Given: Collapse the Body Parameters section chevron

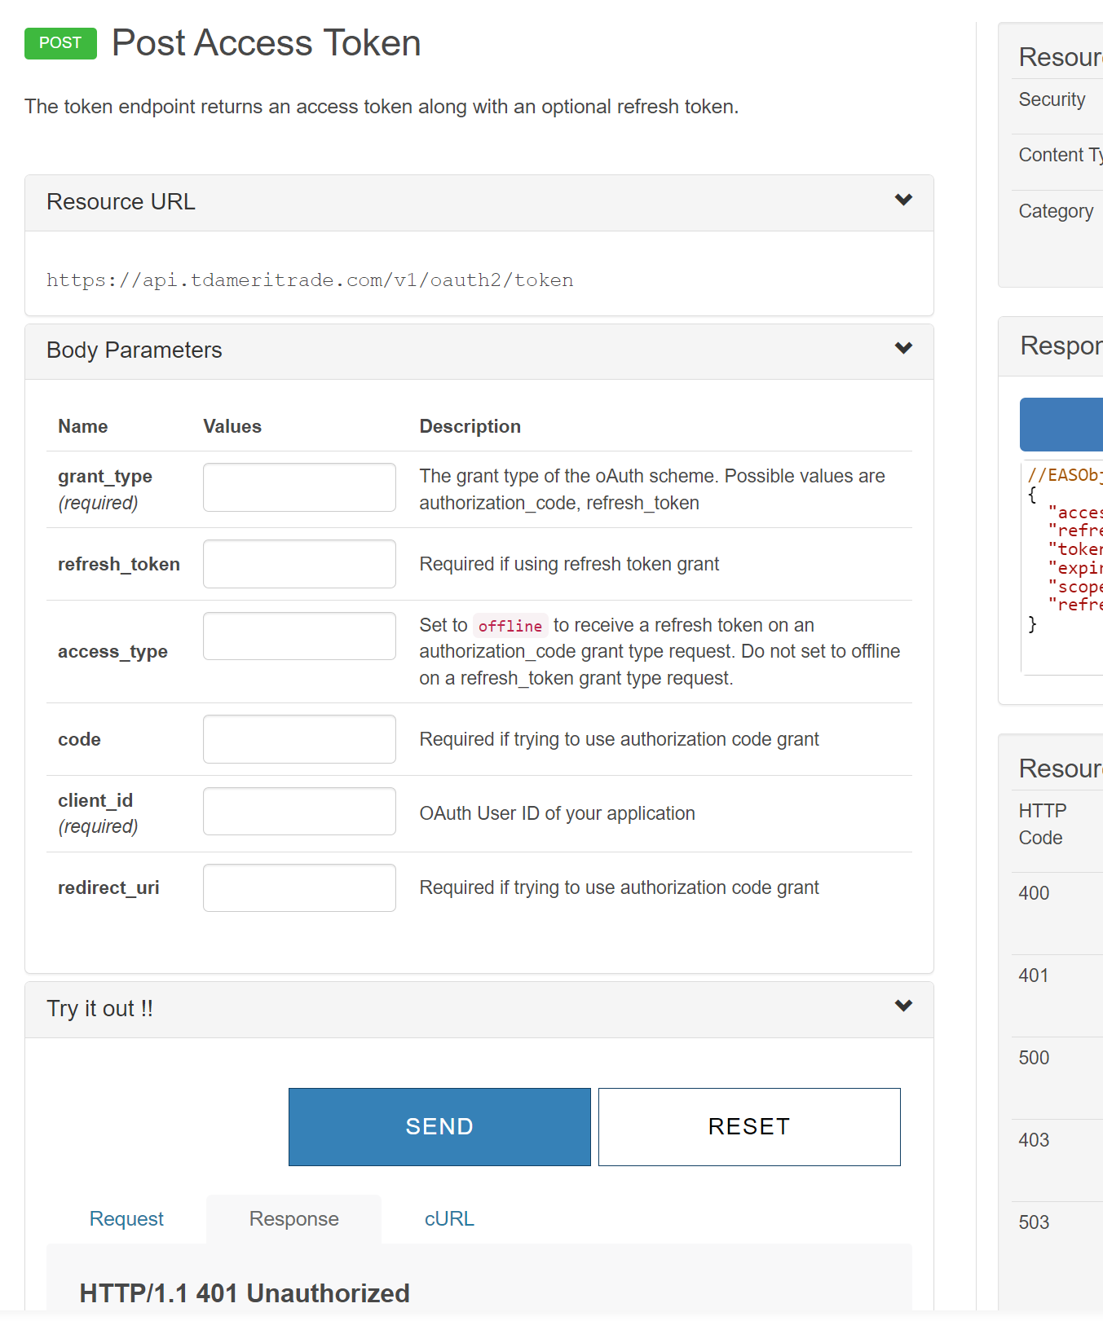Looking at the screenshot, I should tap(903, 349).
